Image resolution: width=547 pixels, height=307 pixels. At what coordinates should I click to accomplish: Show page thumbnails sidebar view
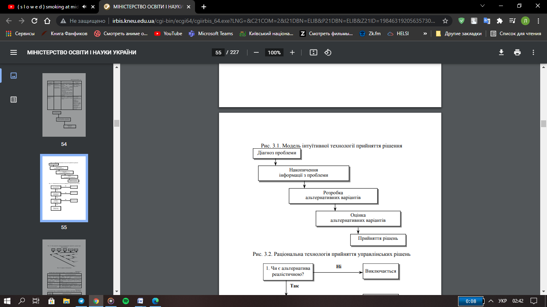point(14,75)
